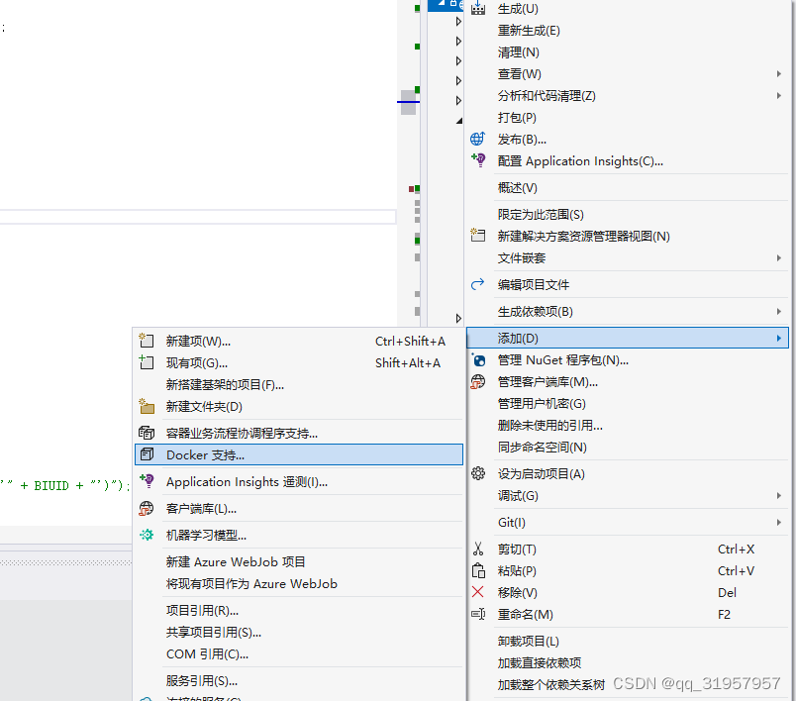The width and height of the screenshot is (796, 701).
Task: Click the 管理 NuGet 程序包 package icon
Action: pyautogui.click(x=478, y=359)
